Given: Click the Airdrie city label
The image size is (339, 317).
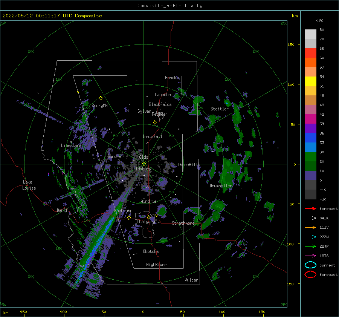Looking at the screenshot, I should tap(148, 201).
